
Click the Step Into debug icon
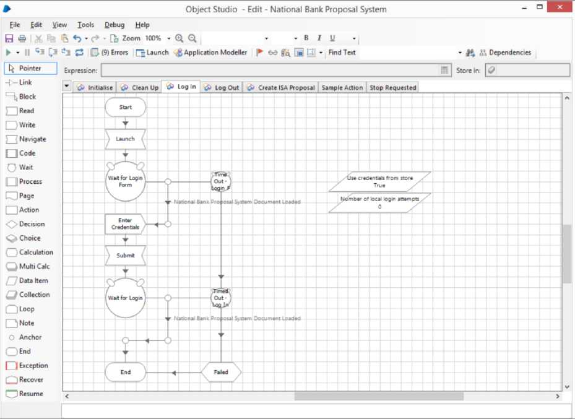40,52
